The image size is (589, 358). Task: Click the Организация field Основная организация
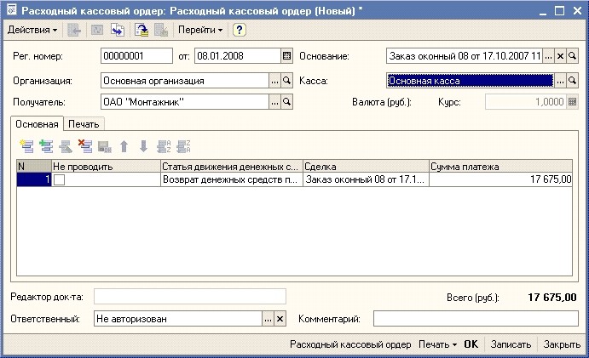(185, 81)
